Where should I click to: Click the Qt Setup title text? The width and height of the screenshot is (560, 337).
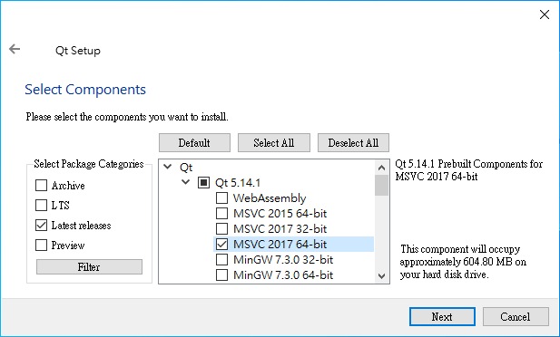[x=78, y=51]
